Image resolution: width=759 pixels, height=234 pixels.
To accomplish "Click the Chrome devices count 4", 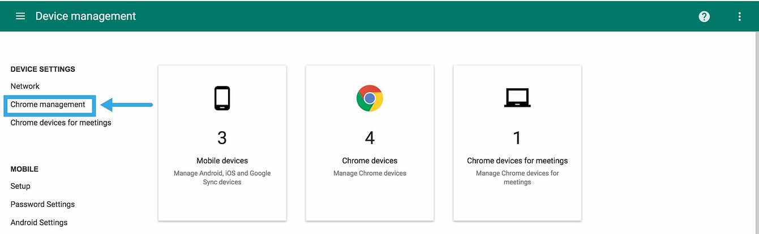I will pos(370,137).
